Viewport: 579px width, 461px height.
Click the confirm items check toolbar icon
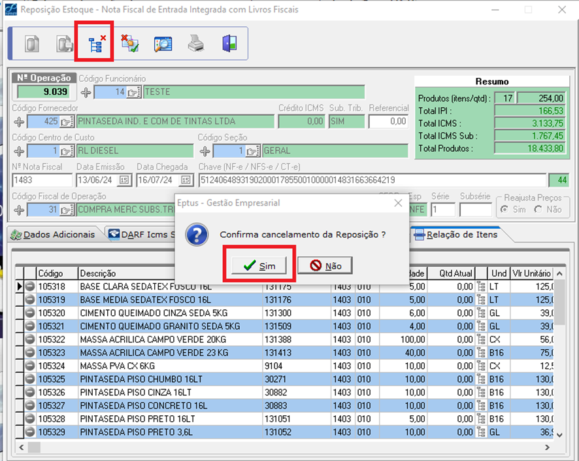(x=130, y=44)
